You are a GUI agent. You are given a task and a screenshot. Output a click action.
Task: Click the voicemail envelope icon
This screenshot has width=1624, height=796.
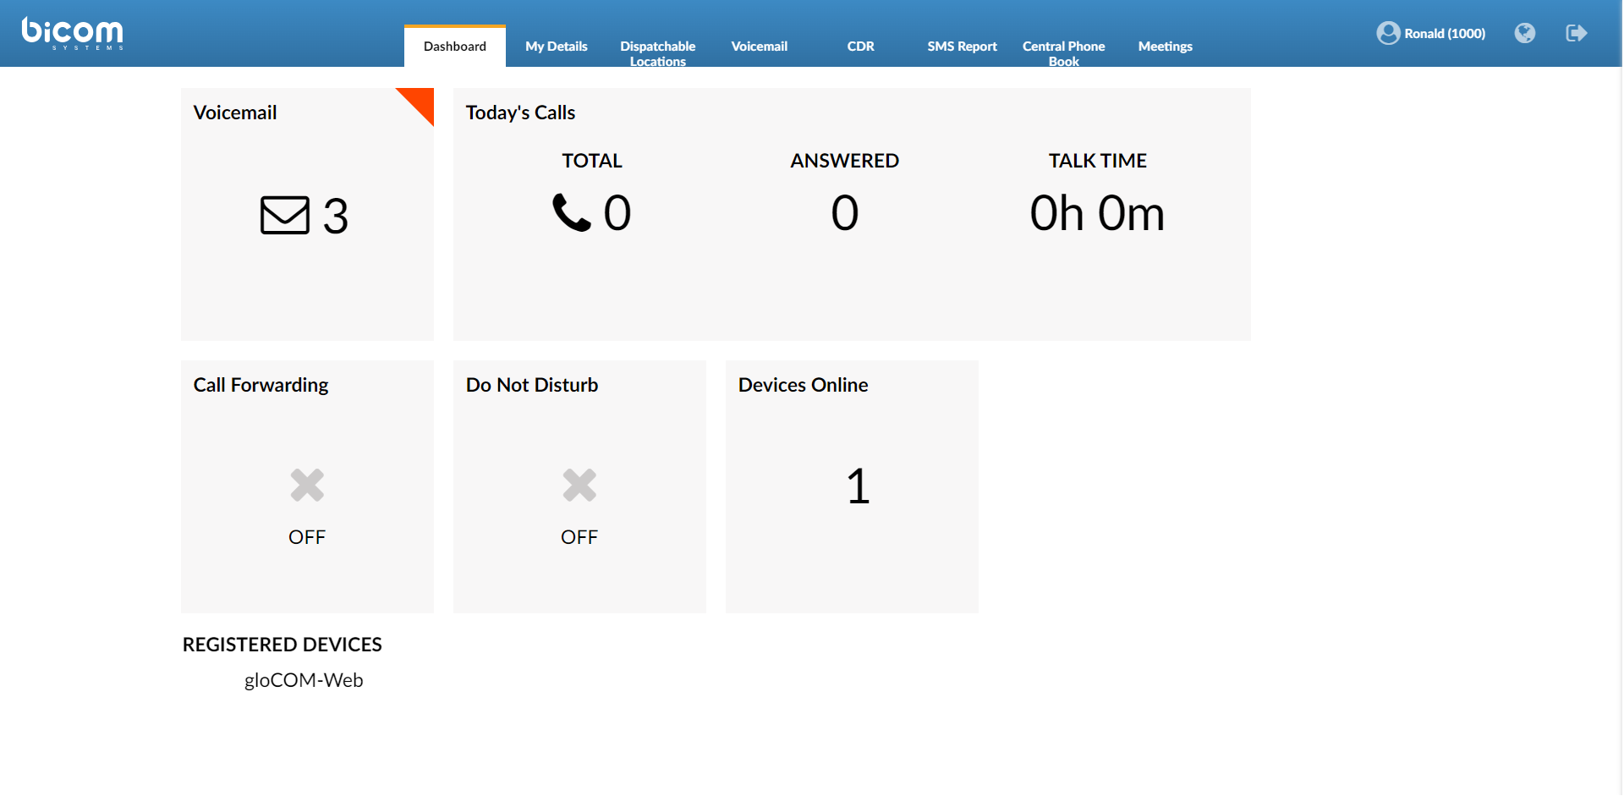(284, 215)
